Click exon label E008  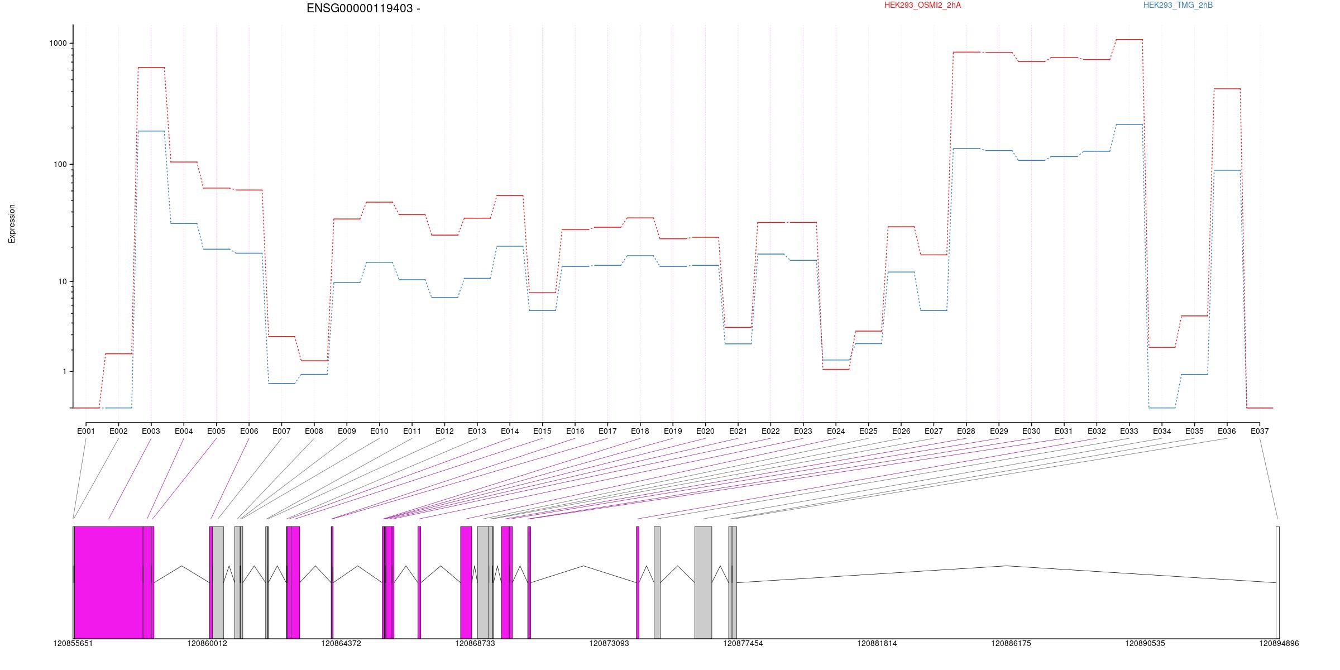pyautogui.click(x=314, y=431)
